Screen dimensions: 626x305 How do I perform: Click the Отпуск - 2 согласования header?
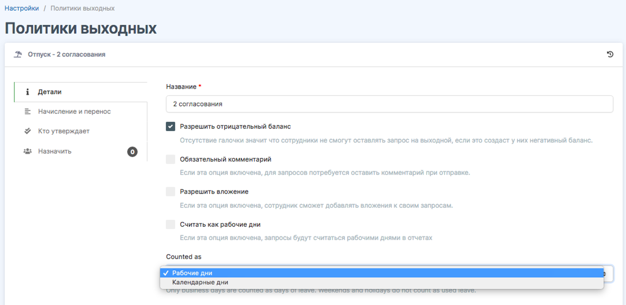click(x=67, y=54)
